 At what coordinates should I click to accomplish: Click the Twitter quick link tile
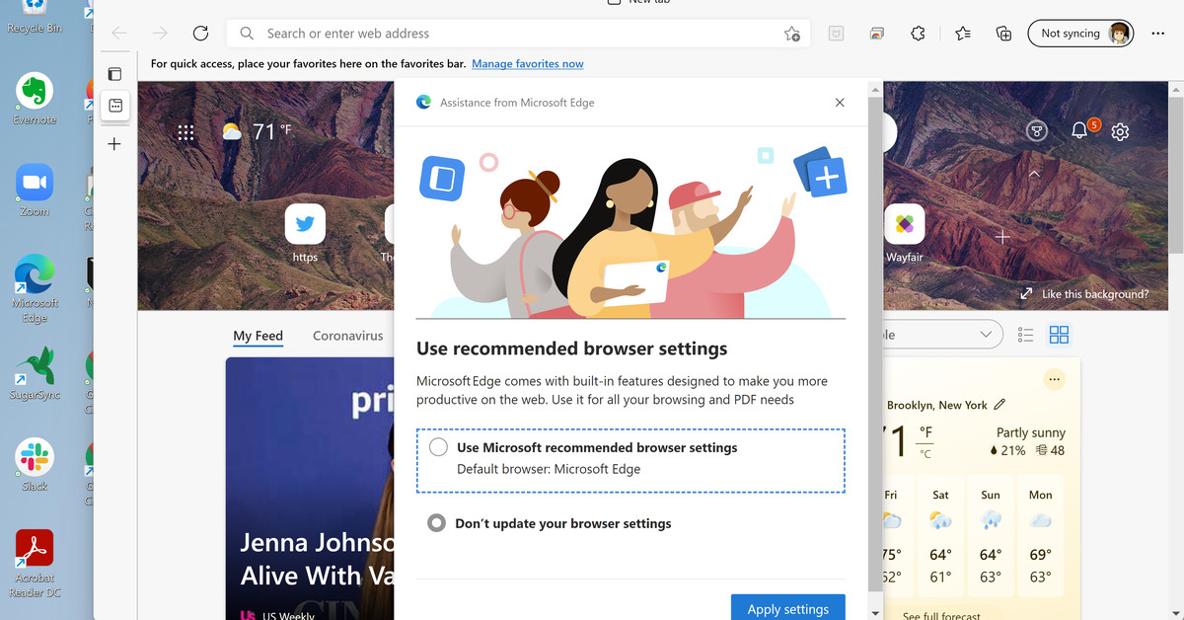[x=305, y=225]
